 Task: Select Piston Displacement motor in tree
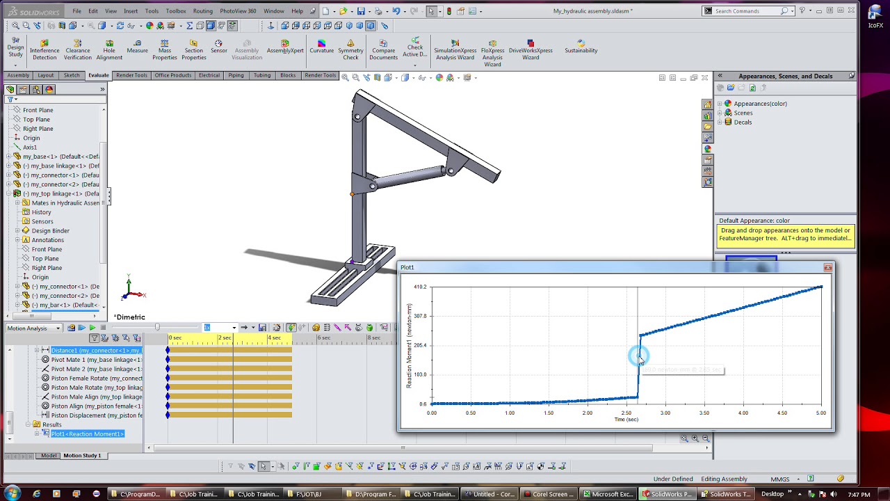pos(92,415)
